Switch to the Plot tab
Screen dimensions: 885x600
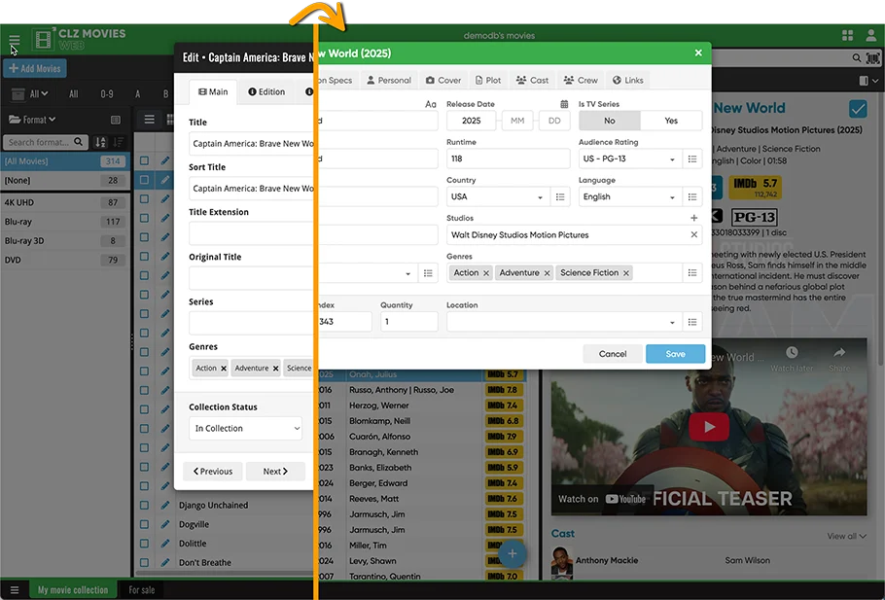488,80
